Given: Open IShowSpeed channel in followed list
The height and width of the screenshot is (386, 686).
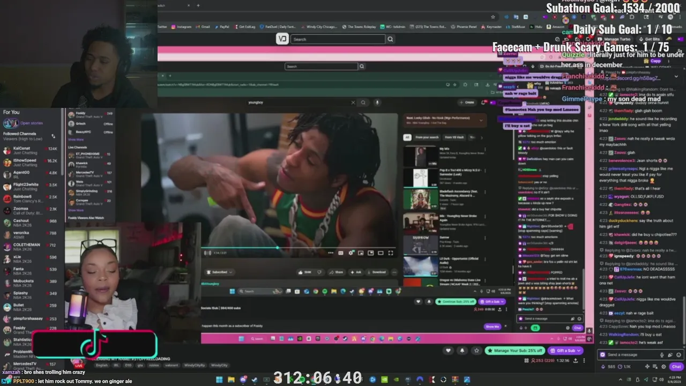Looking at the screenshot, I should [x=31, y=162].
